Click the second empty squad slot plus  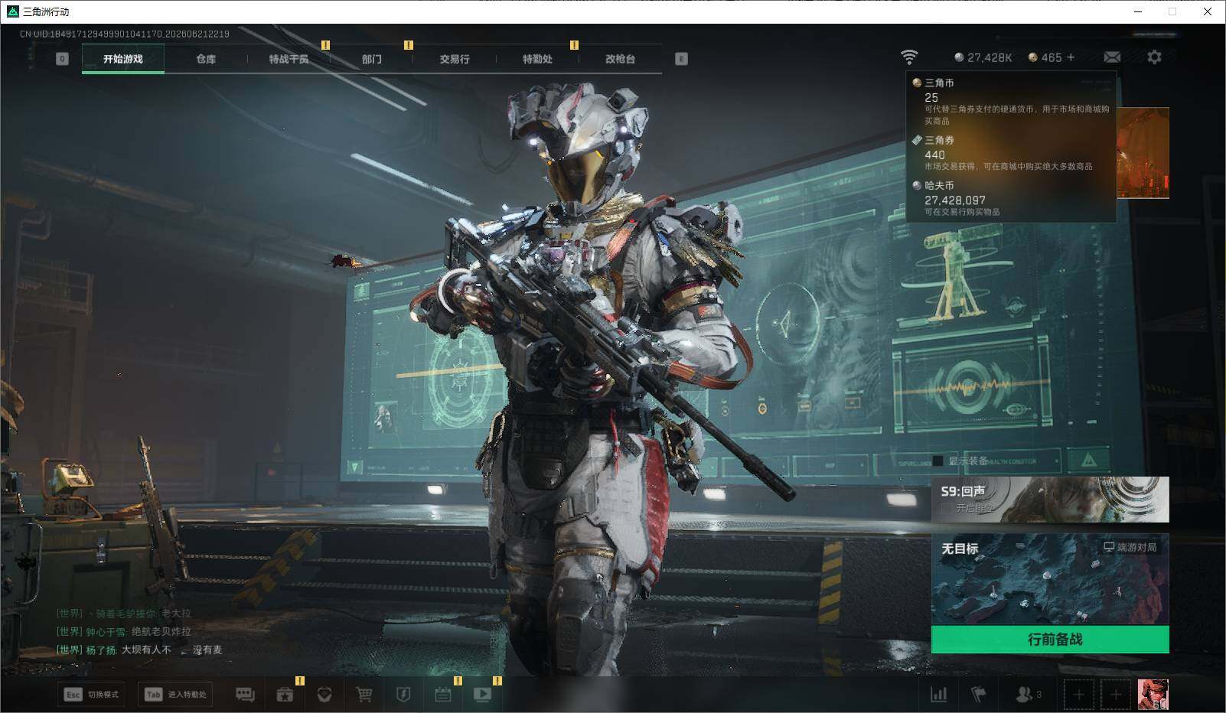[x=1115, y=695]
